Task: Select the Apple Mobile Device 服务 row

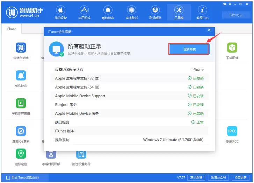Action: (x=129, y=113)
